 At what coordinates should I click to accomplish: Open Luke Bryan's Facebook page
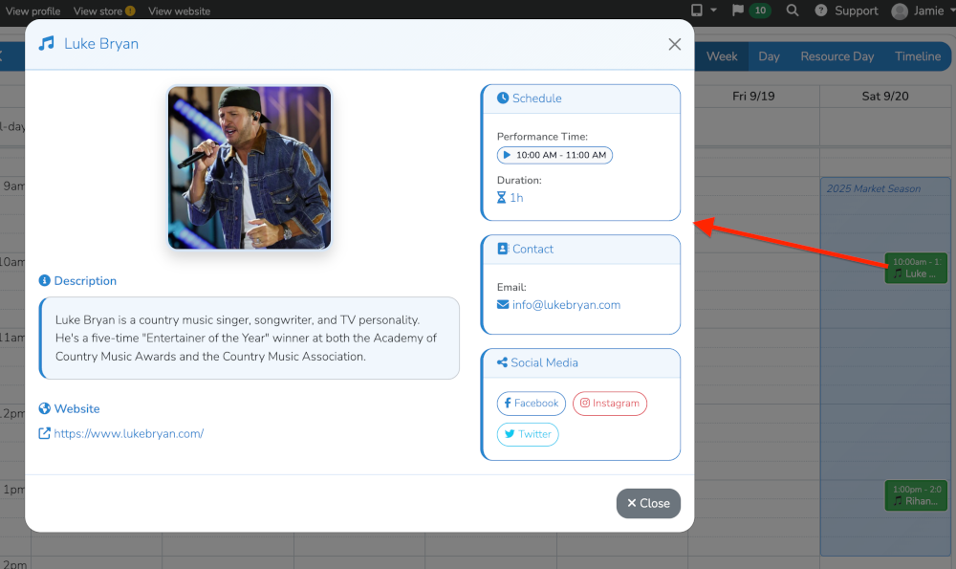(532, 404)
